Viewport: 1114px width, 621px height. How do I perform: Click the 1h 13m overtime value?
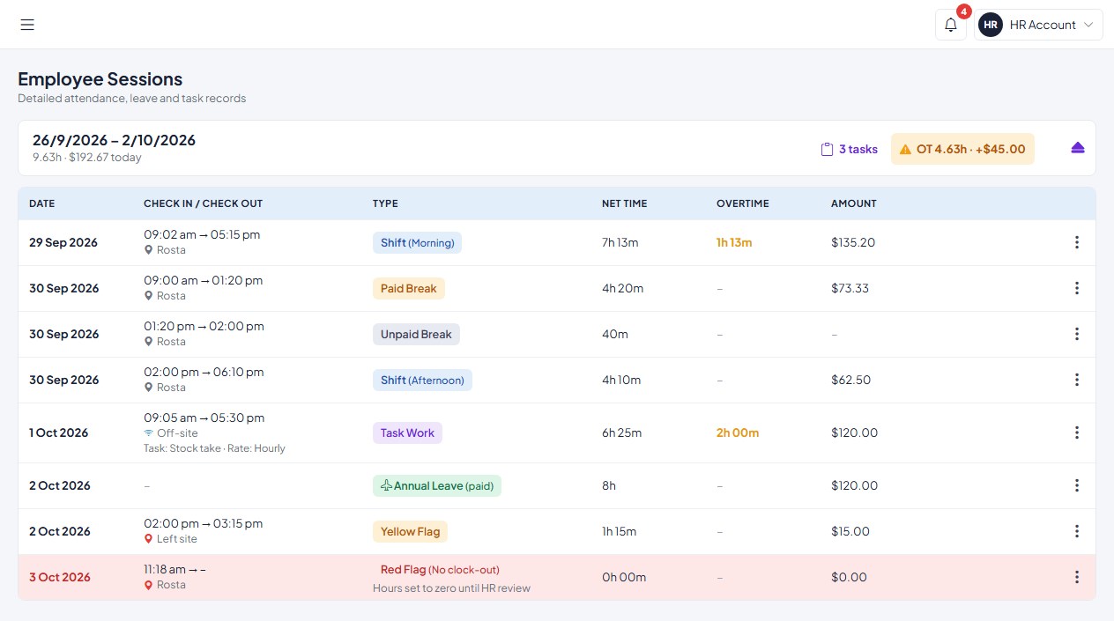click(734, 242)
